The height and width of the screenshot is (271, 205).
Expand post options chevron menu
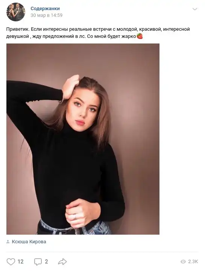pyautogui.click(x=195, y=9)
